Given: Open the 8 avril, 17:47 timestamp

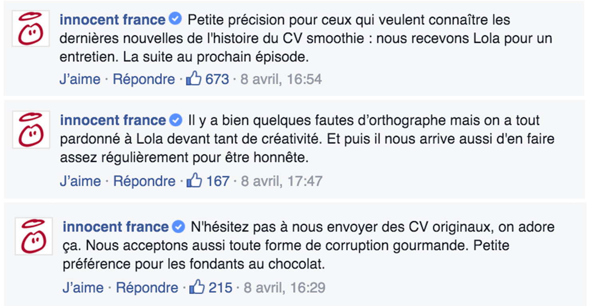Looking at the screenshot, I should coord(281,181).
